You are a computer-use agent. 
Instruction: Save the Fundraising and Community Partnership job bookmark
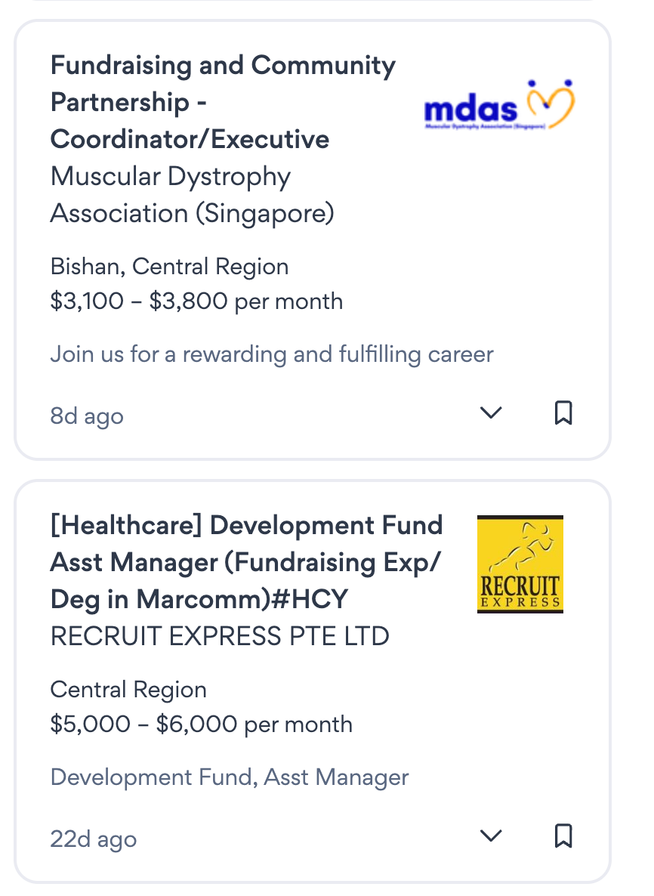pyautogui.click(x=563, y=413)
